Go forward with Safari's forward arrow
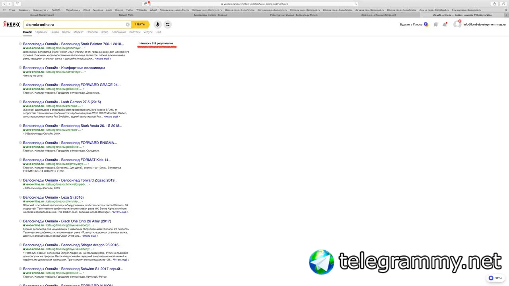 (9, 4)
